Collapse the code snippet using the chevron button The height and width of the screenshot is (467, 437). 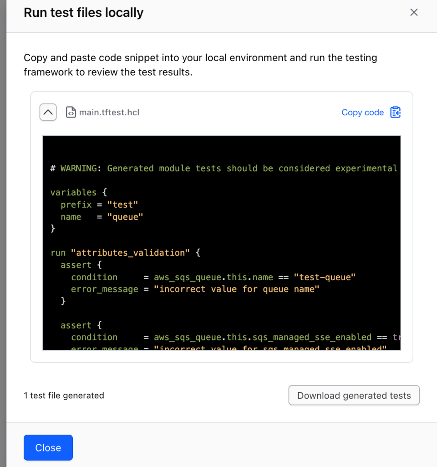(48, 112)
